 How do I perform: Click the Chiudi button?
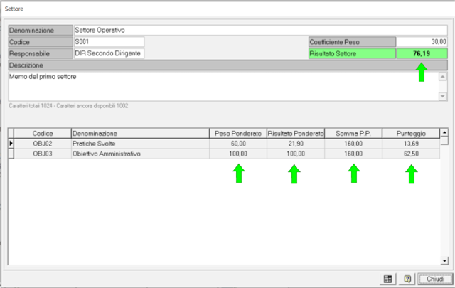pyautogui.click(x=435, y=278)
